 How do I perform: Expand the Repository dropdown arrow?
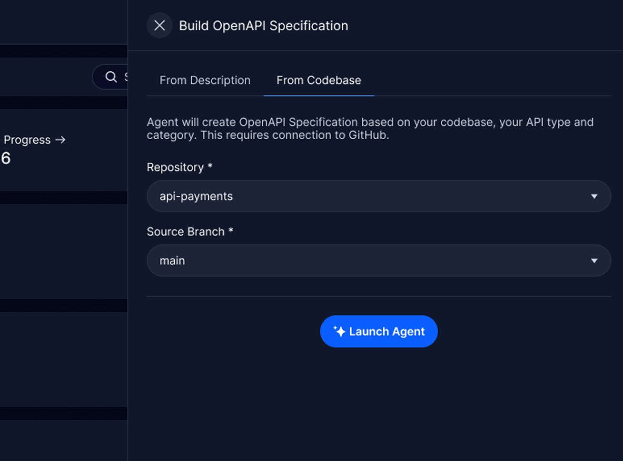pyautogui.click(x=594, y=196)
